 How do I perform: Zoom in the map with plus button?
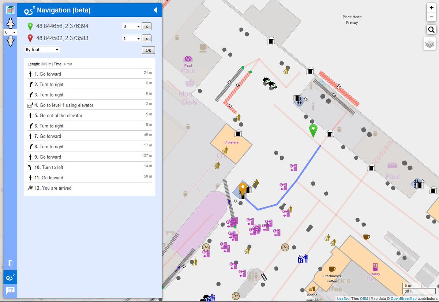(432, 7)
